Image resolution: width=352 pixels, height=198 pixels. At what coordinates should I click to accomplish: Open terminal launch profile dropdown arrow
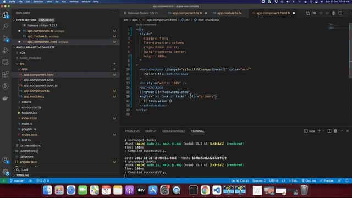323,131
